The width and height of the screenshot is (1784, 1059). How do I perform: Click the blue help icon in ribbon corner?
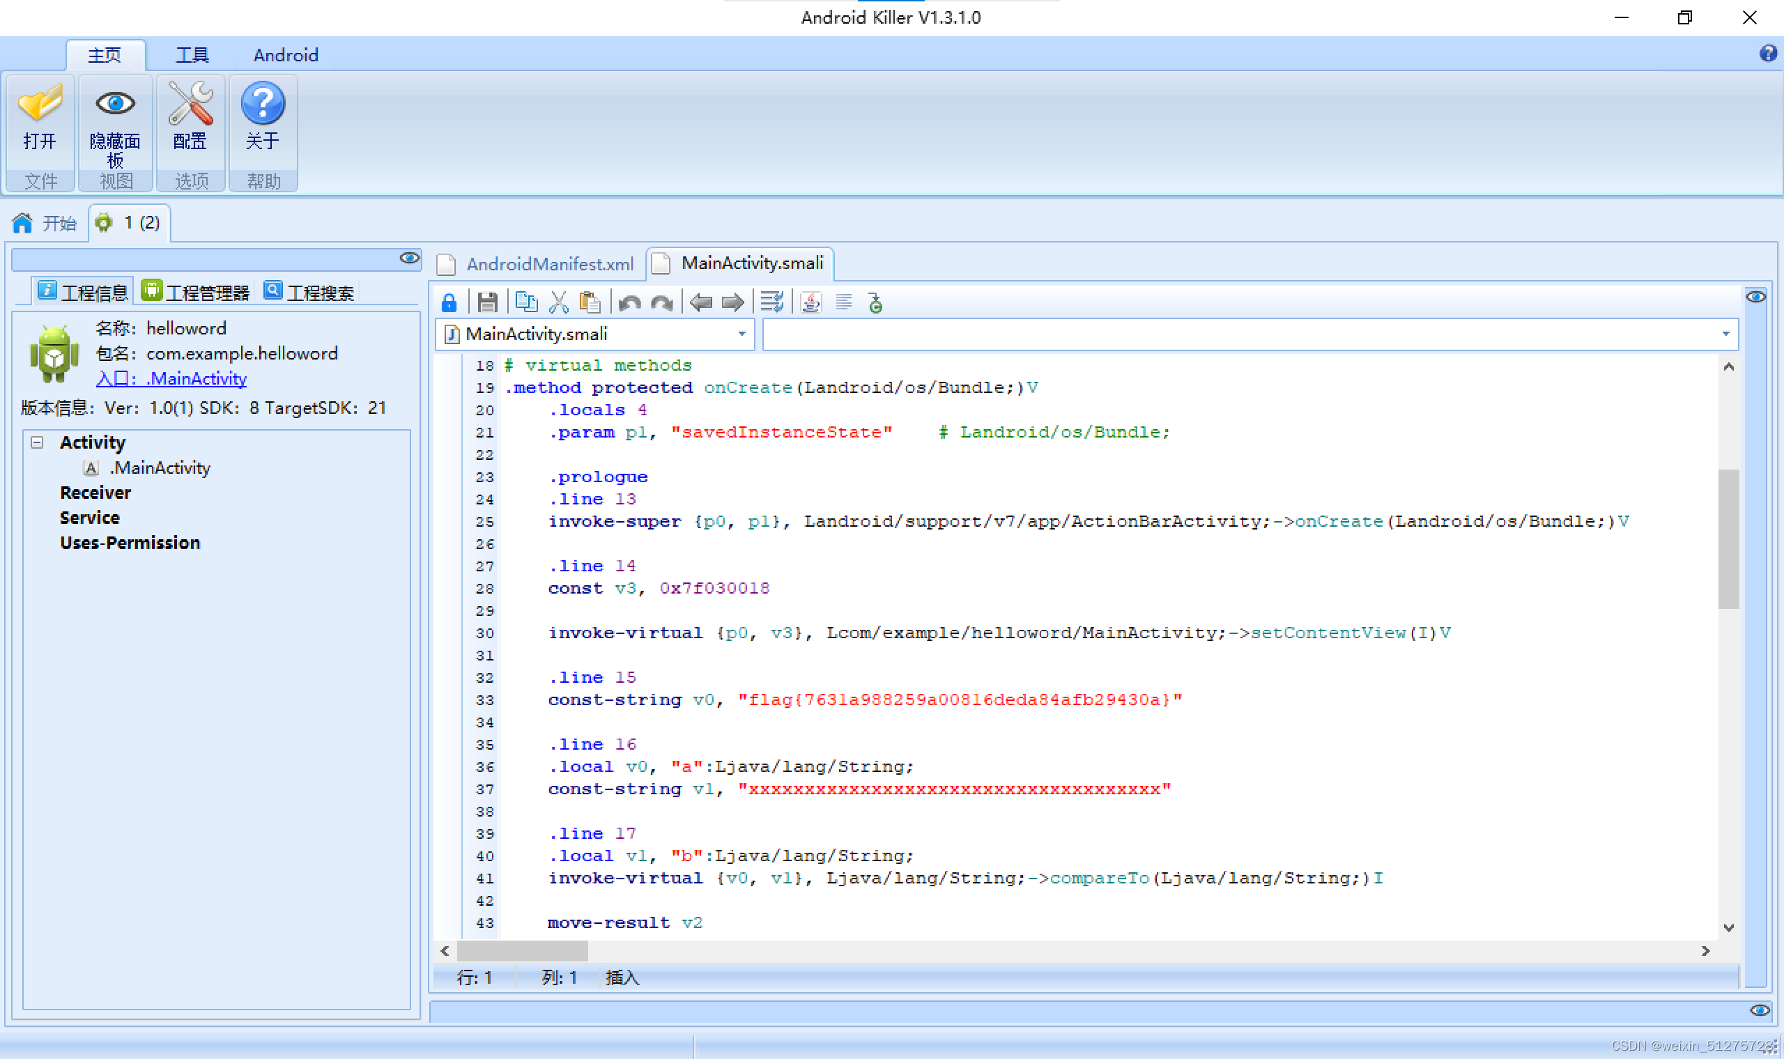coord(1767,54)
